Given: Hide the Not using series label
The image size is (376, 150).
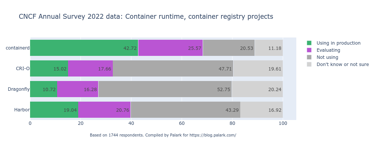Looking at the screenshot, I should click(327, 57).
